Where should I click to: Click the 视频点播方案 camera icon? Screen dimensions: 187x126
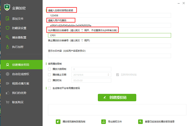[x=7, y=84]
